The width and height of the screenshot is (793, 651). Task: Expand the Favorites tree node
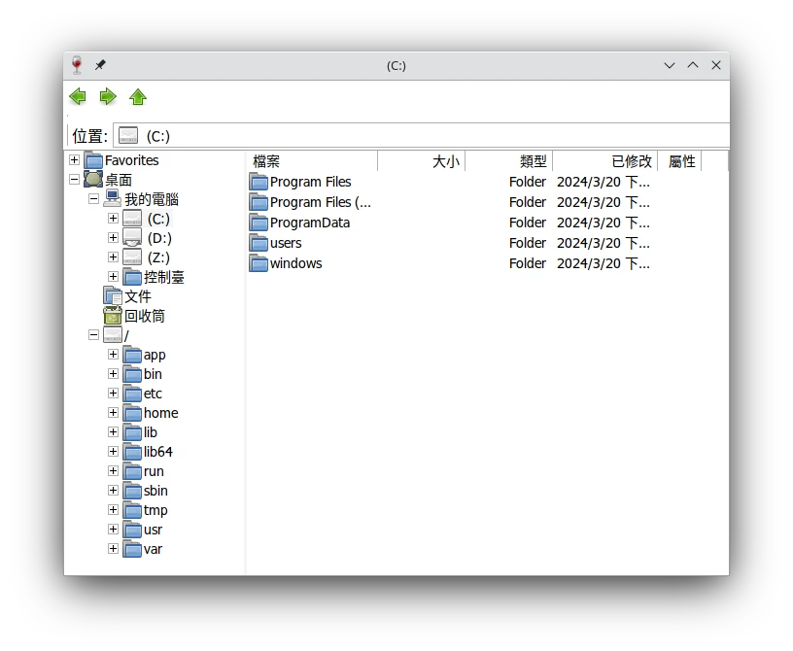click(75, 160)
